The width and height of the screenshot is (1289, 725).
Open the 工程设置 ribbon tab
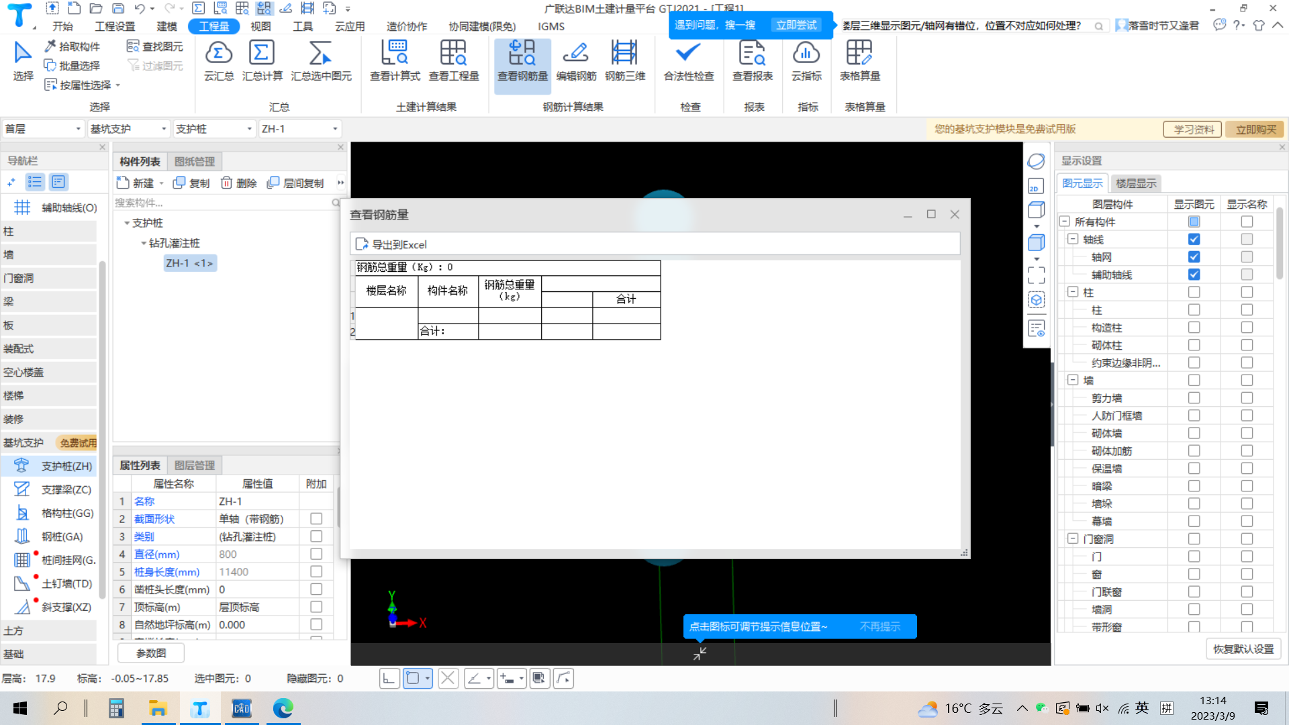(x=115, y=26)
